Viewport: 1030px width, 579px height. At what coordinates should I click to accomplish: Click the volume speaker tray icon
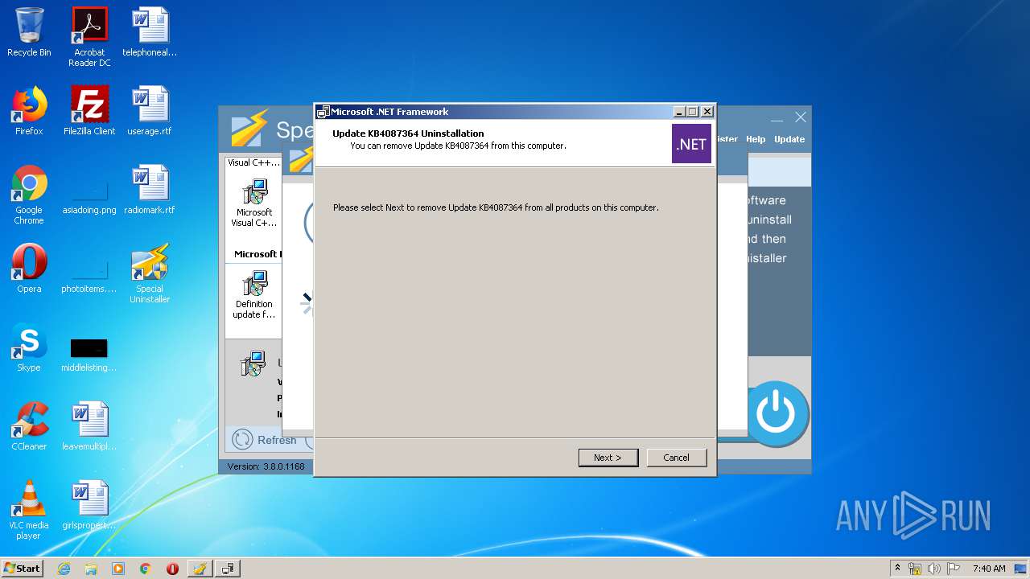point(934,569)
